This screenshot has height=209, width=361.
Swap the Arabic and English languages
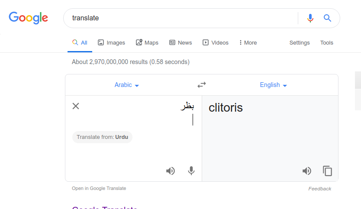click(x=202, y=85)
